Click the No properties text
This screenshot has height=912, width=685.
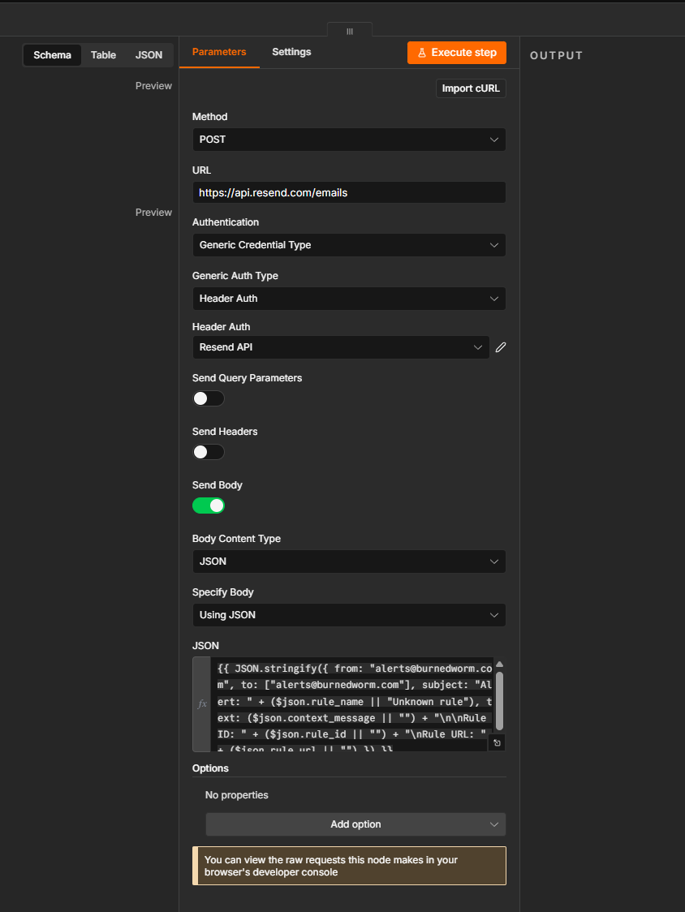[x=237, y=795]
